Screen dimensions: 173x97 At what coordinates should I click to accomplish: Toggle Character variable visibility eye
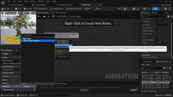tap(35, 86)
